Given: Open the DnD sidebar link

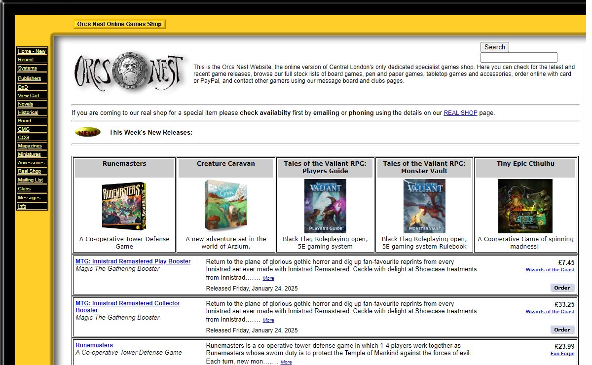Looking at the screenshot, I should (x=23, y=87).
